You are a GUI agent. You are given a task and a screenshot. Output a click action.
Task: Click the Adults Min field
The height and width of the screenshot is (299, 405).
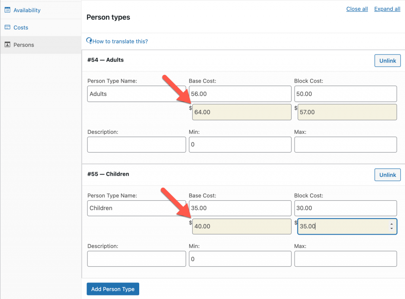[x=240, y=145]
